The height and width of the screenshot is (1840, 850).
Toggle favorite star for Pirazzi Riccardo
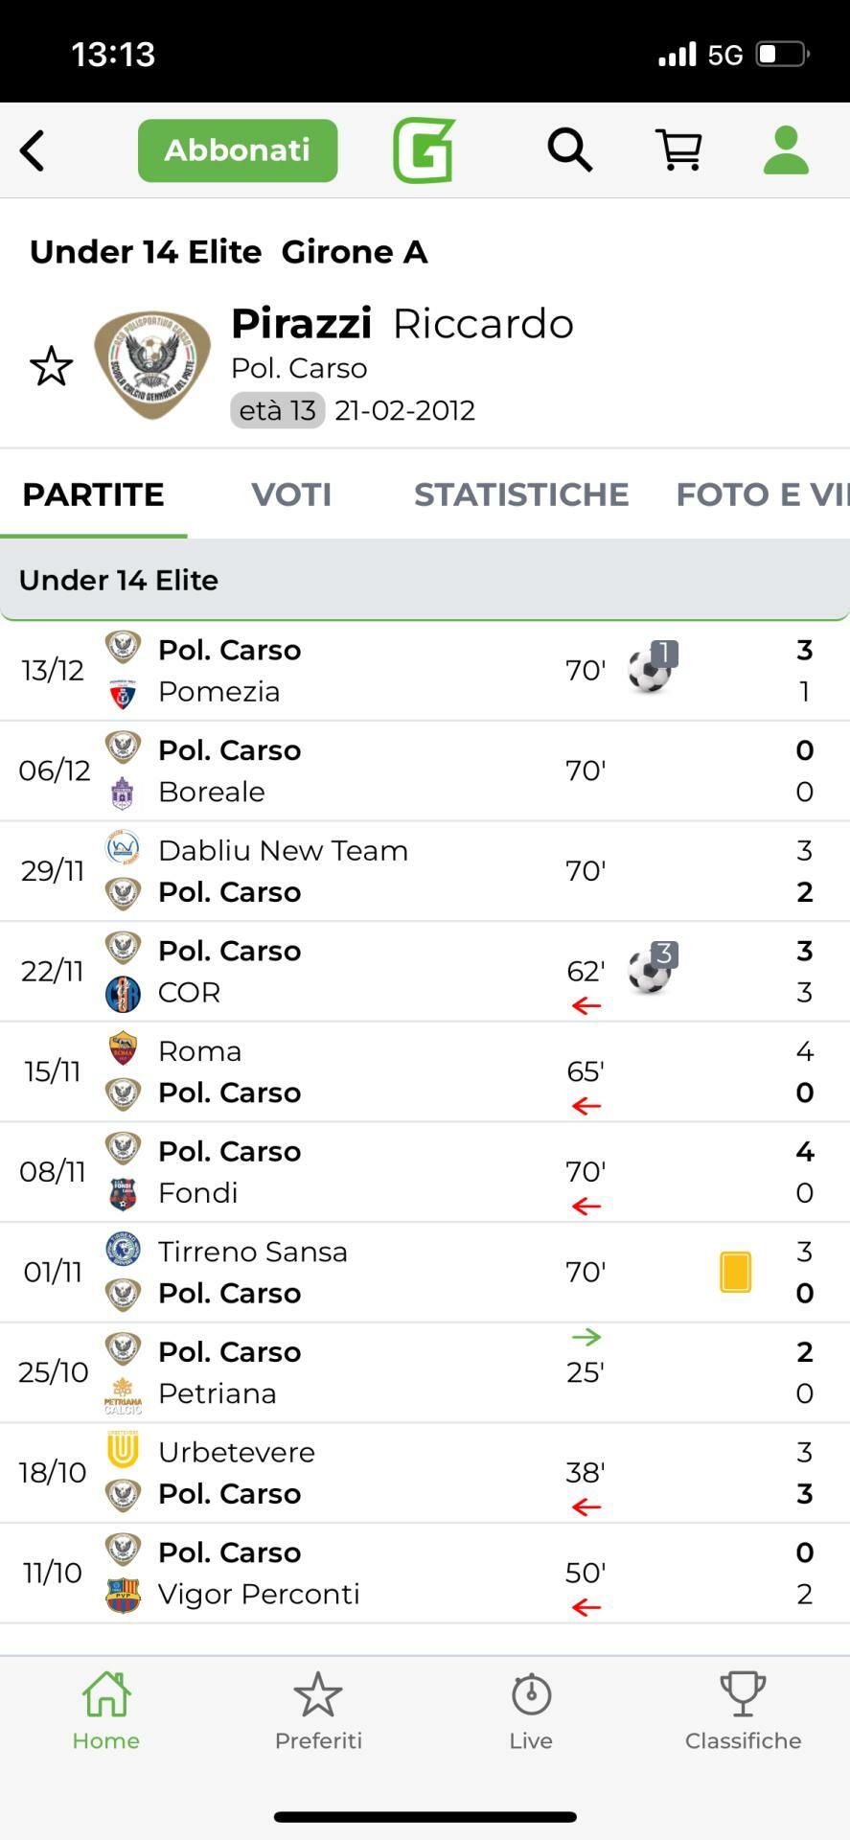pos(51,366)
